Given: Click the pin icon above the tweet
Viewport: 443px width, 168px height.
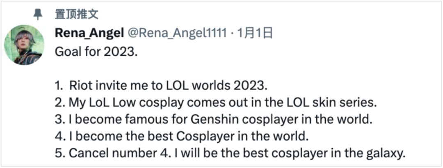Looking at the screenshot, I should tap(38, 14).
